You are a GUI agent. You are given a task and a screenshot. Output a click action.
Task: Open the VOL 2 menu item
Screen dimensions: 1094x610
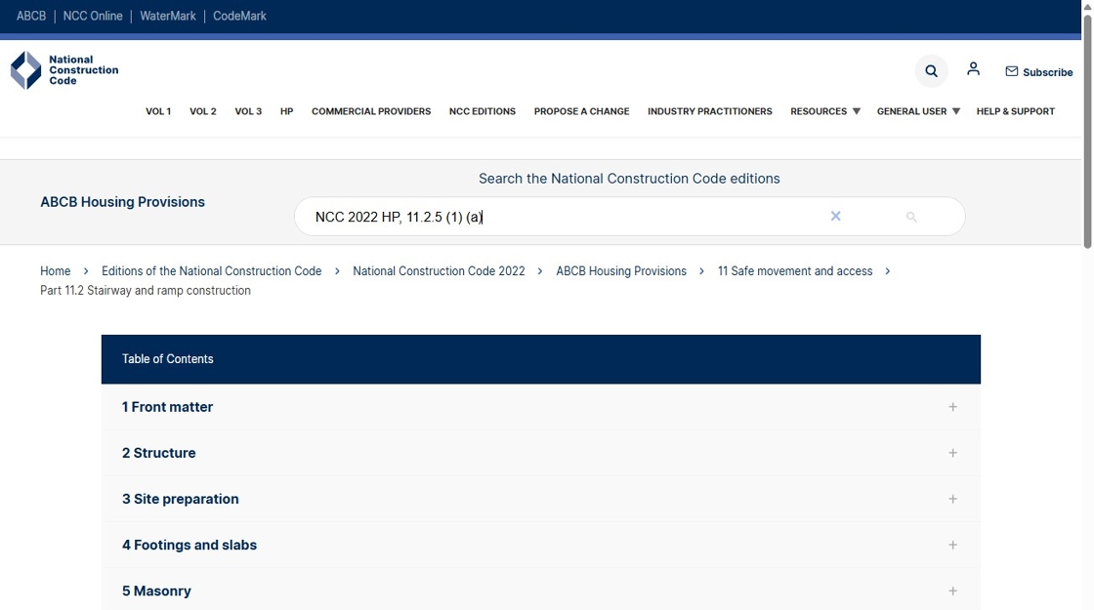click(x=203, y=111)
